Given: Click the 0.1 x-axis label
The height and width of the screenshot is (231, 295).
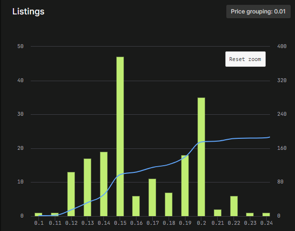Looking at the screenshot, I should point(39,223).
